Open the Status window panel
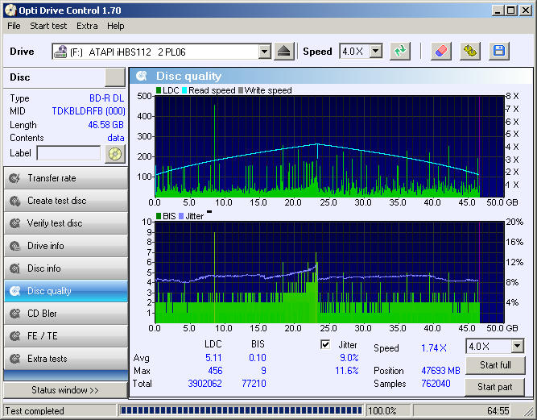Viewport: 537px width, 420px height. tap(65, 390)
